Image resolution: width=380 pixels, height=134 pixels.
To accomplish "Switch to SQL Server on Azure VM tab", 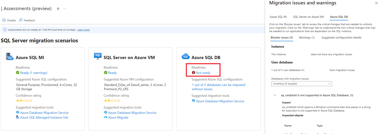I will tap(308, 17).
